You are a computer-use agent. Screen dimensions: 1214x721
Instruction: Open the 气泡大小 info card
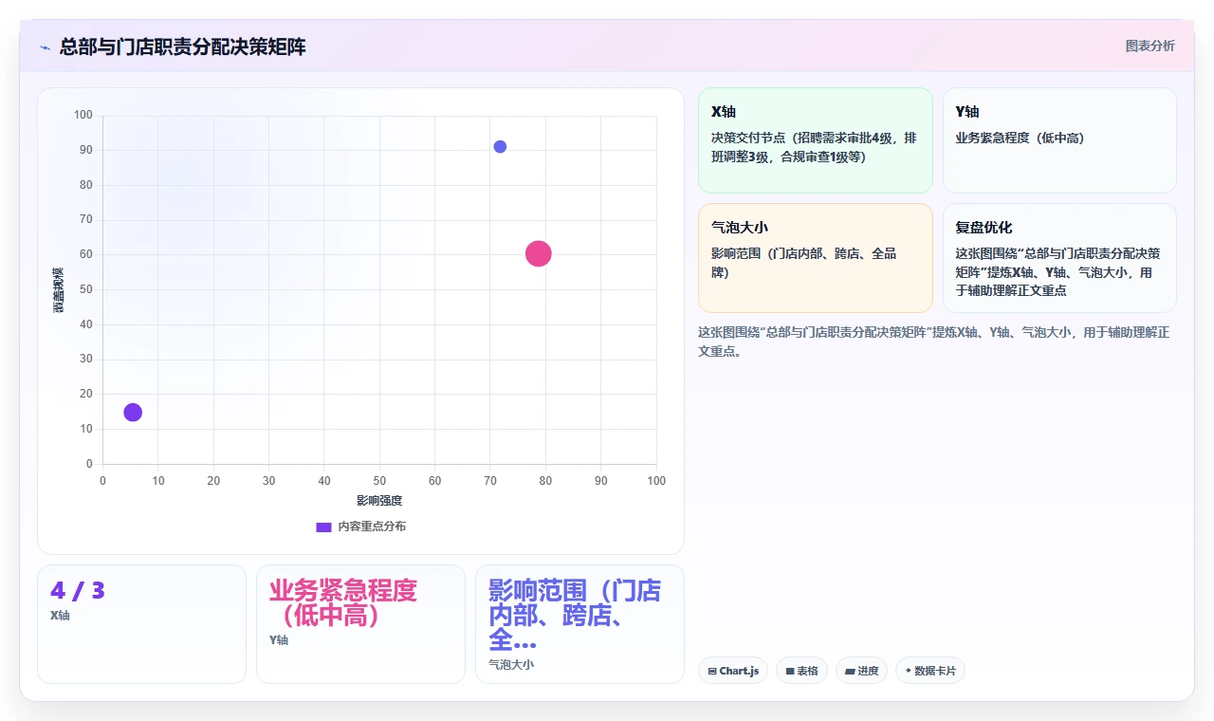click(816, 258)
